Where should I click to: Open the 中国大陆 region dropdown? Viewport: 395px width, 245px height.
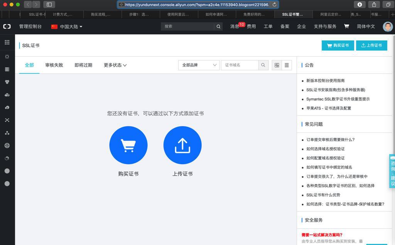tap(67, 27)
